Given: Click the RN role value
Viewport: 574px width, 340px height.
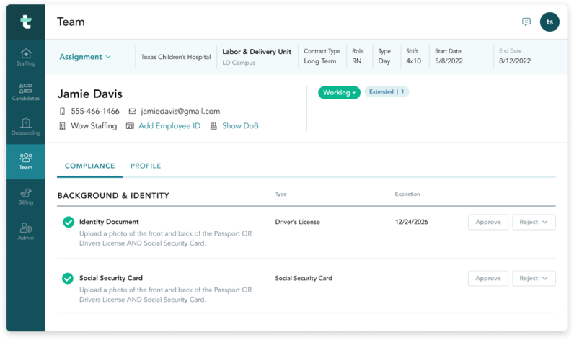Looking at the screenshot, I should [x=356, y=61].
